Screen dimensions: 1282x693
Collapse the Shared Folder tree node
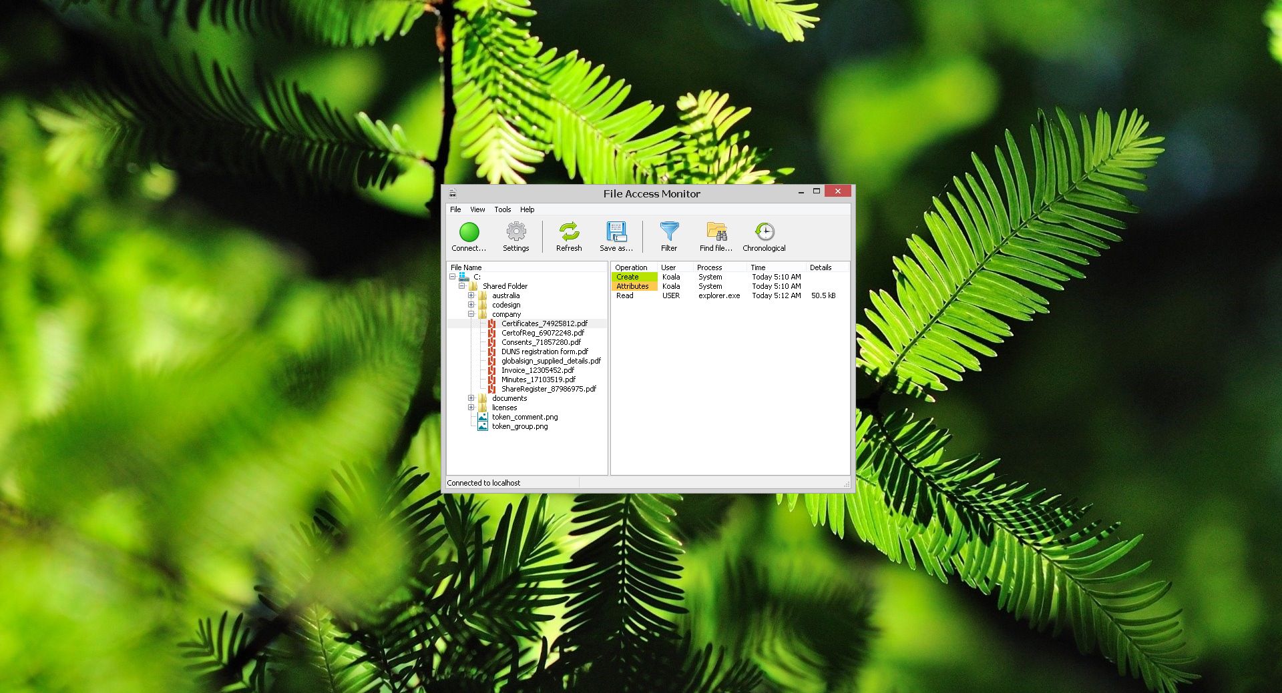(462, 285)
